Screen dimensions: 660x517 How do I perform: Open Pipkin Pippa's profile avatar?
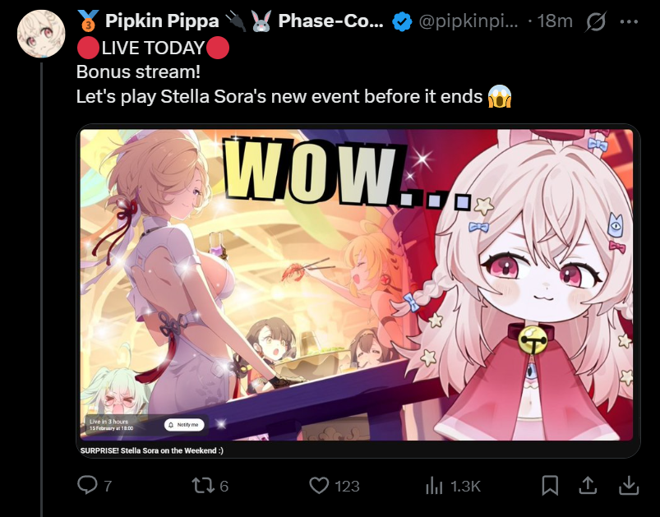pos(41,34)
